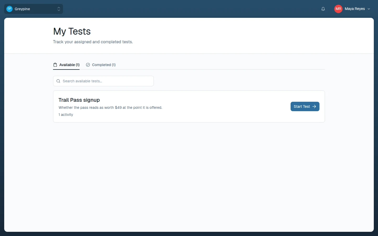This screenshot has width=378, height=236.
Task: Click the Greypine GP logo badge
Action: (9, 9)
